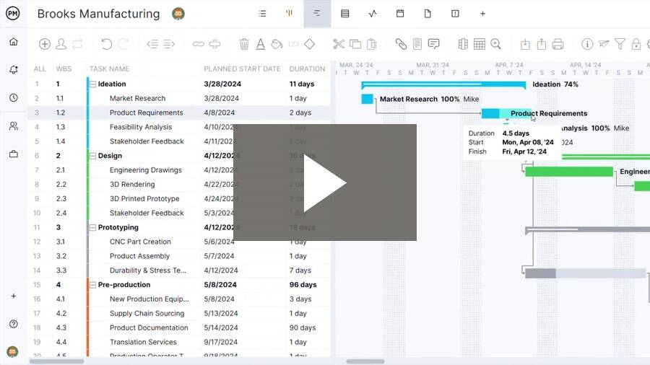Image resolution: width=650 pixels, height=365 pixels.
Task: Click the task table horizontal scrollbar
Action: coord(57,361)
